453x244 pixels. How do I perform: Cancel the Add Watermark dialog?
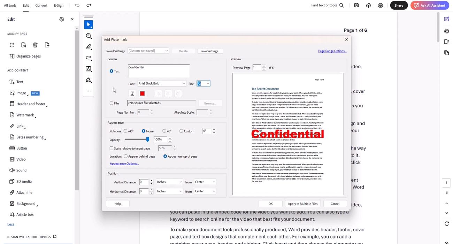click(x=335, y=204)
